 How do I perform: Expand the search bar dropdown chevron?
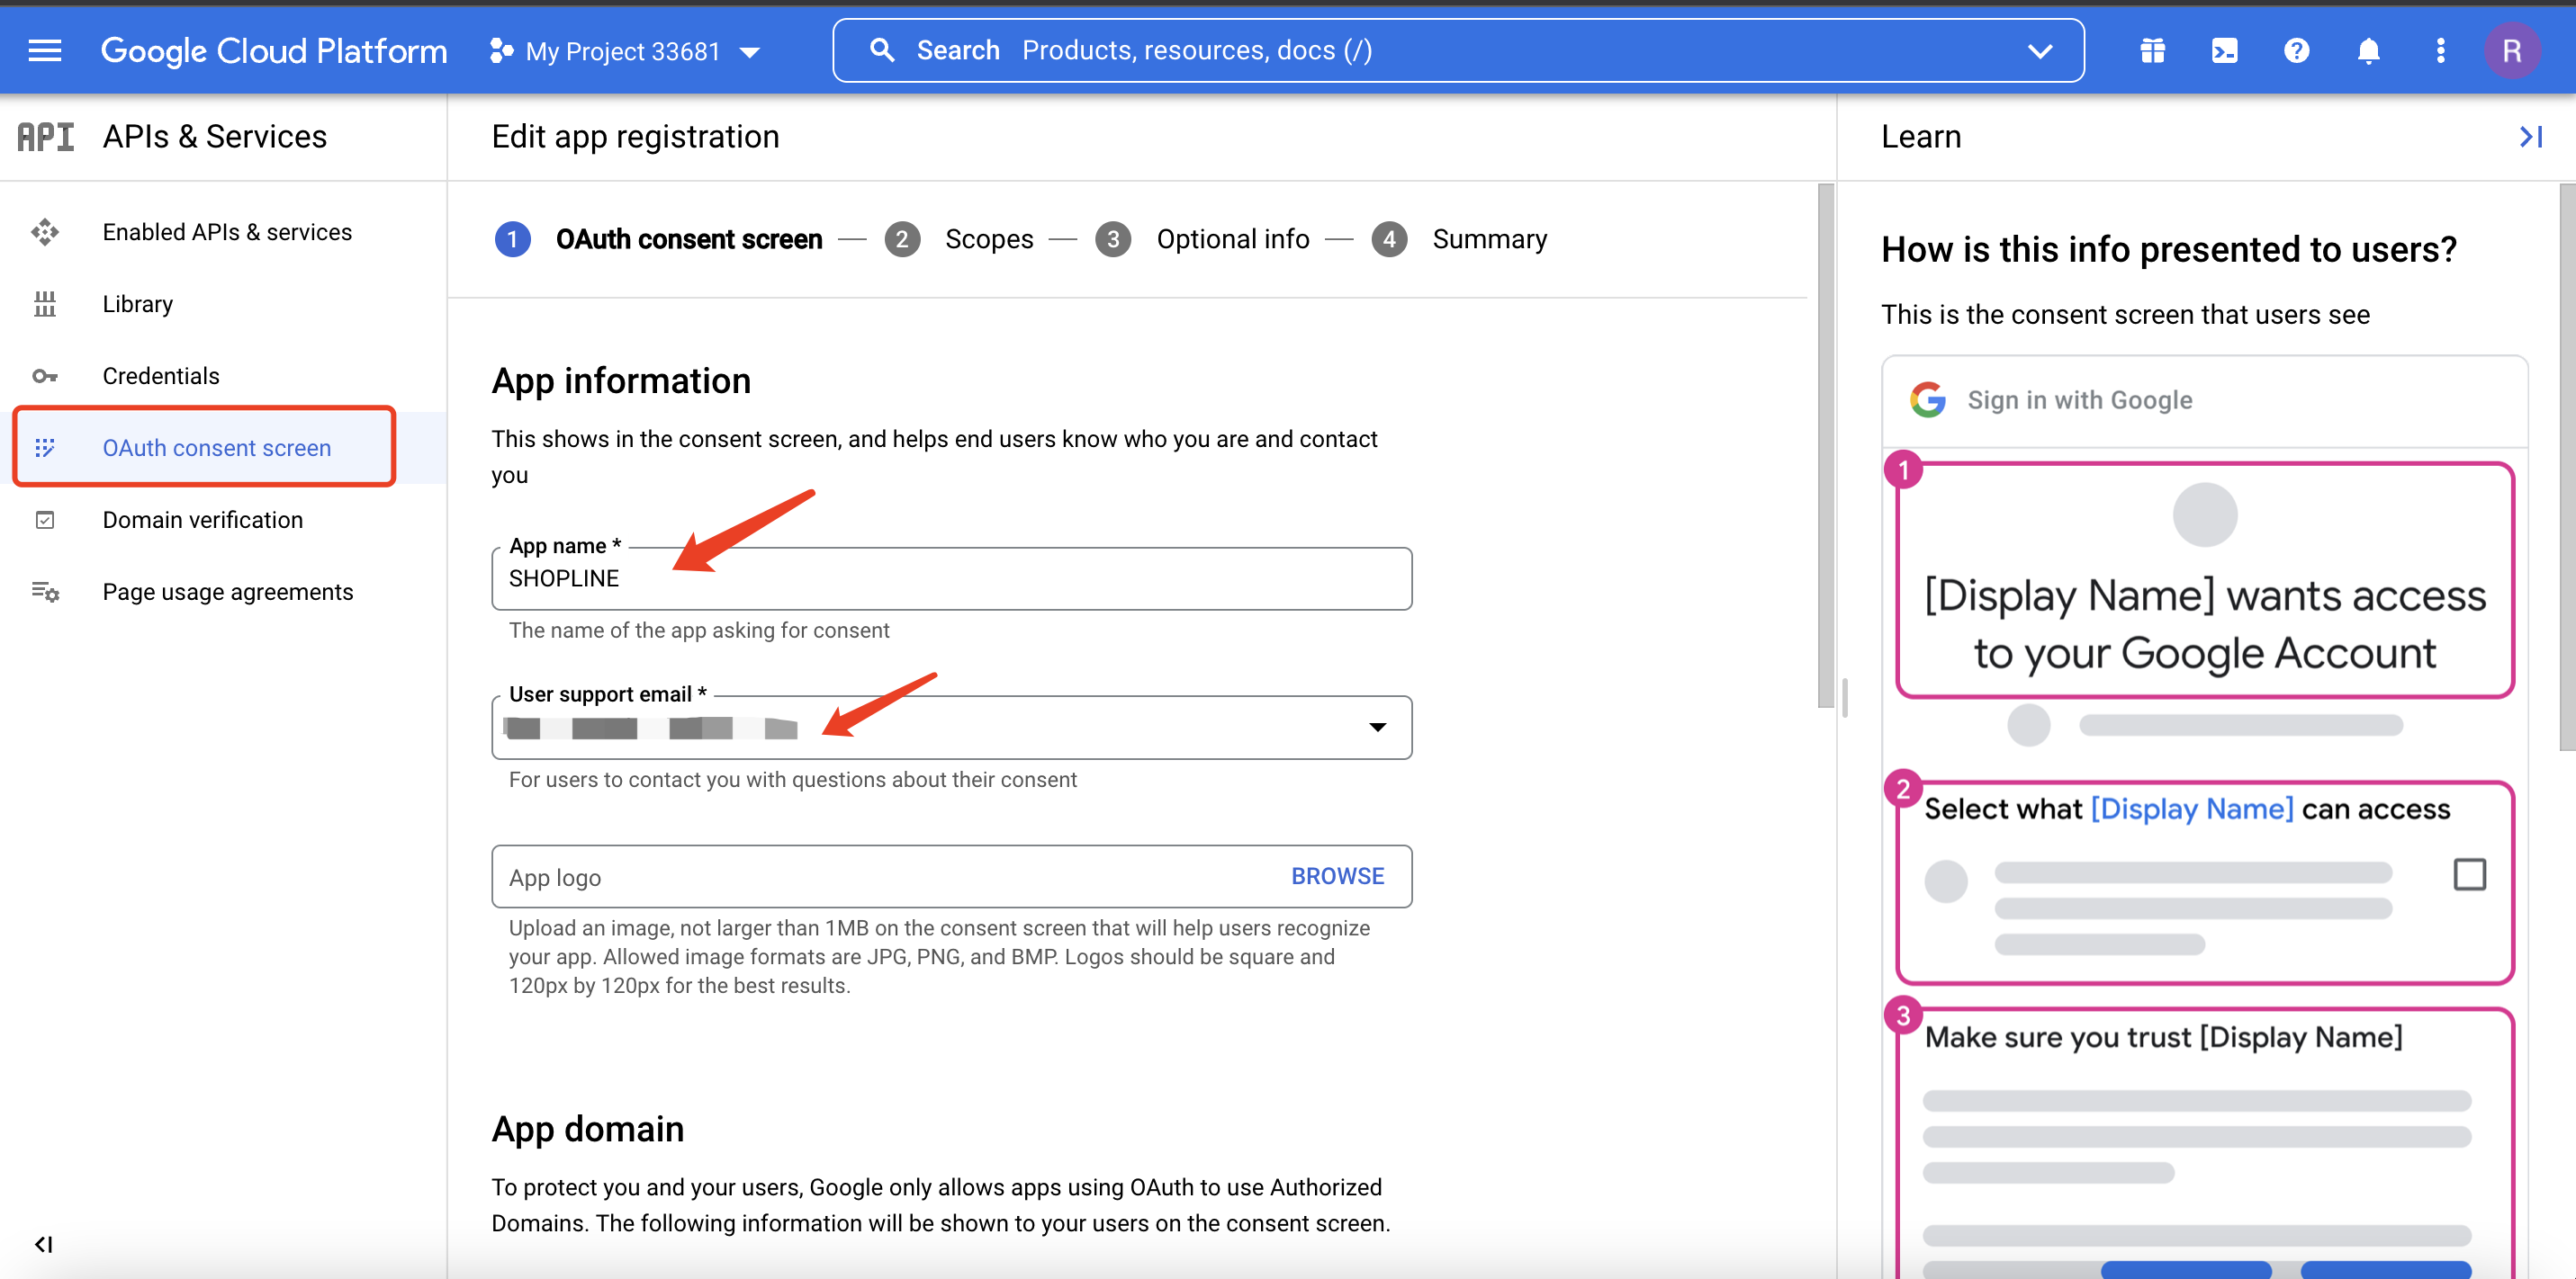pos(2039,51)
